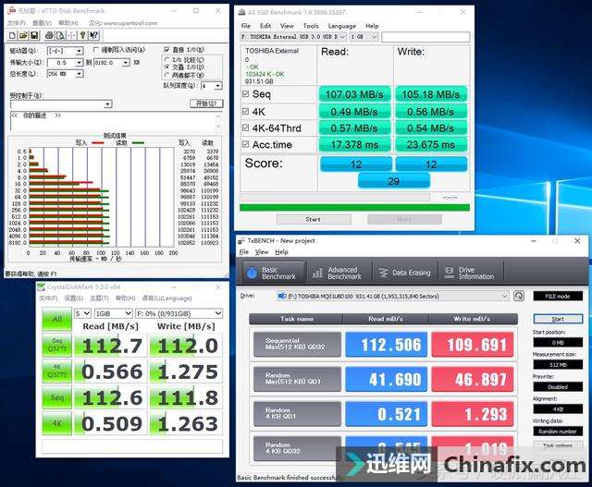Click the ATTO Disk Benchmark title bar icon
The width and height of the screenshot is (592, 487).
(x=12, y=11)
